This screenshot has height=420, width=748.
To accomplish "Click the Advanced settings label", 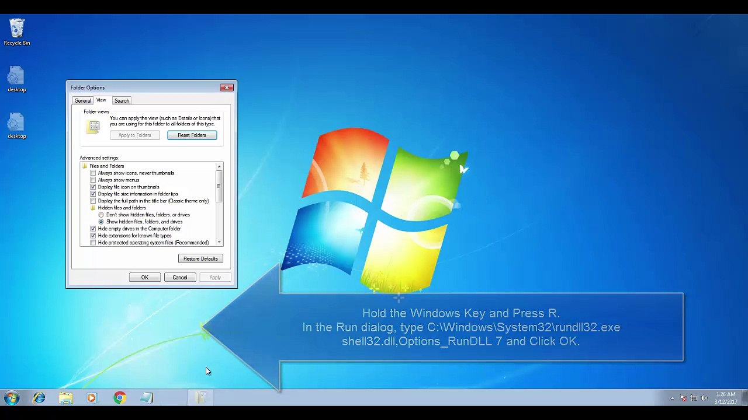I will click(99, 158).
